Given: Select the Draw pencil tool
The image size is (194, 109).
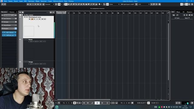Looking at the screenshot, I should (x=71, y=4).
